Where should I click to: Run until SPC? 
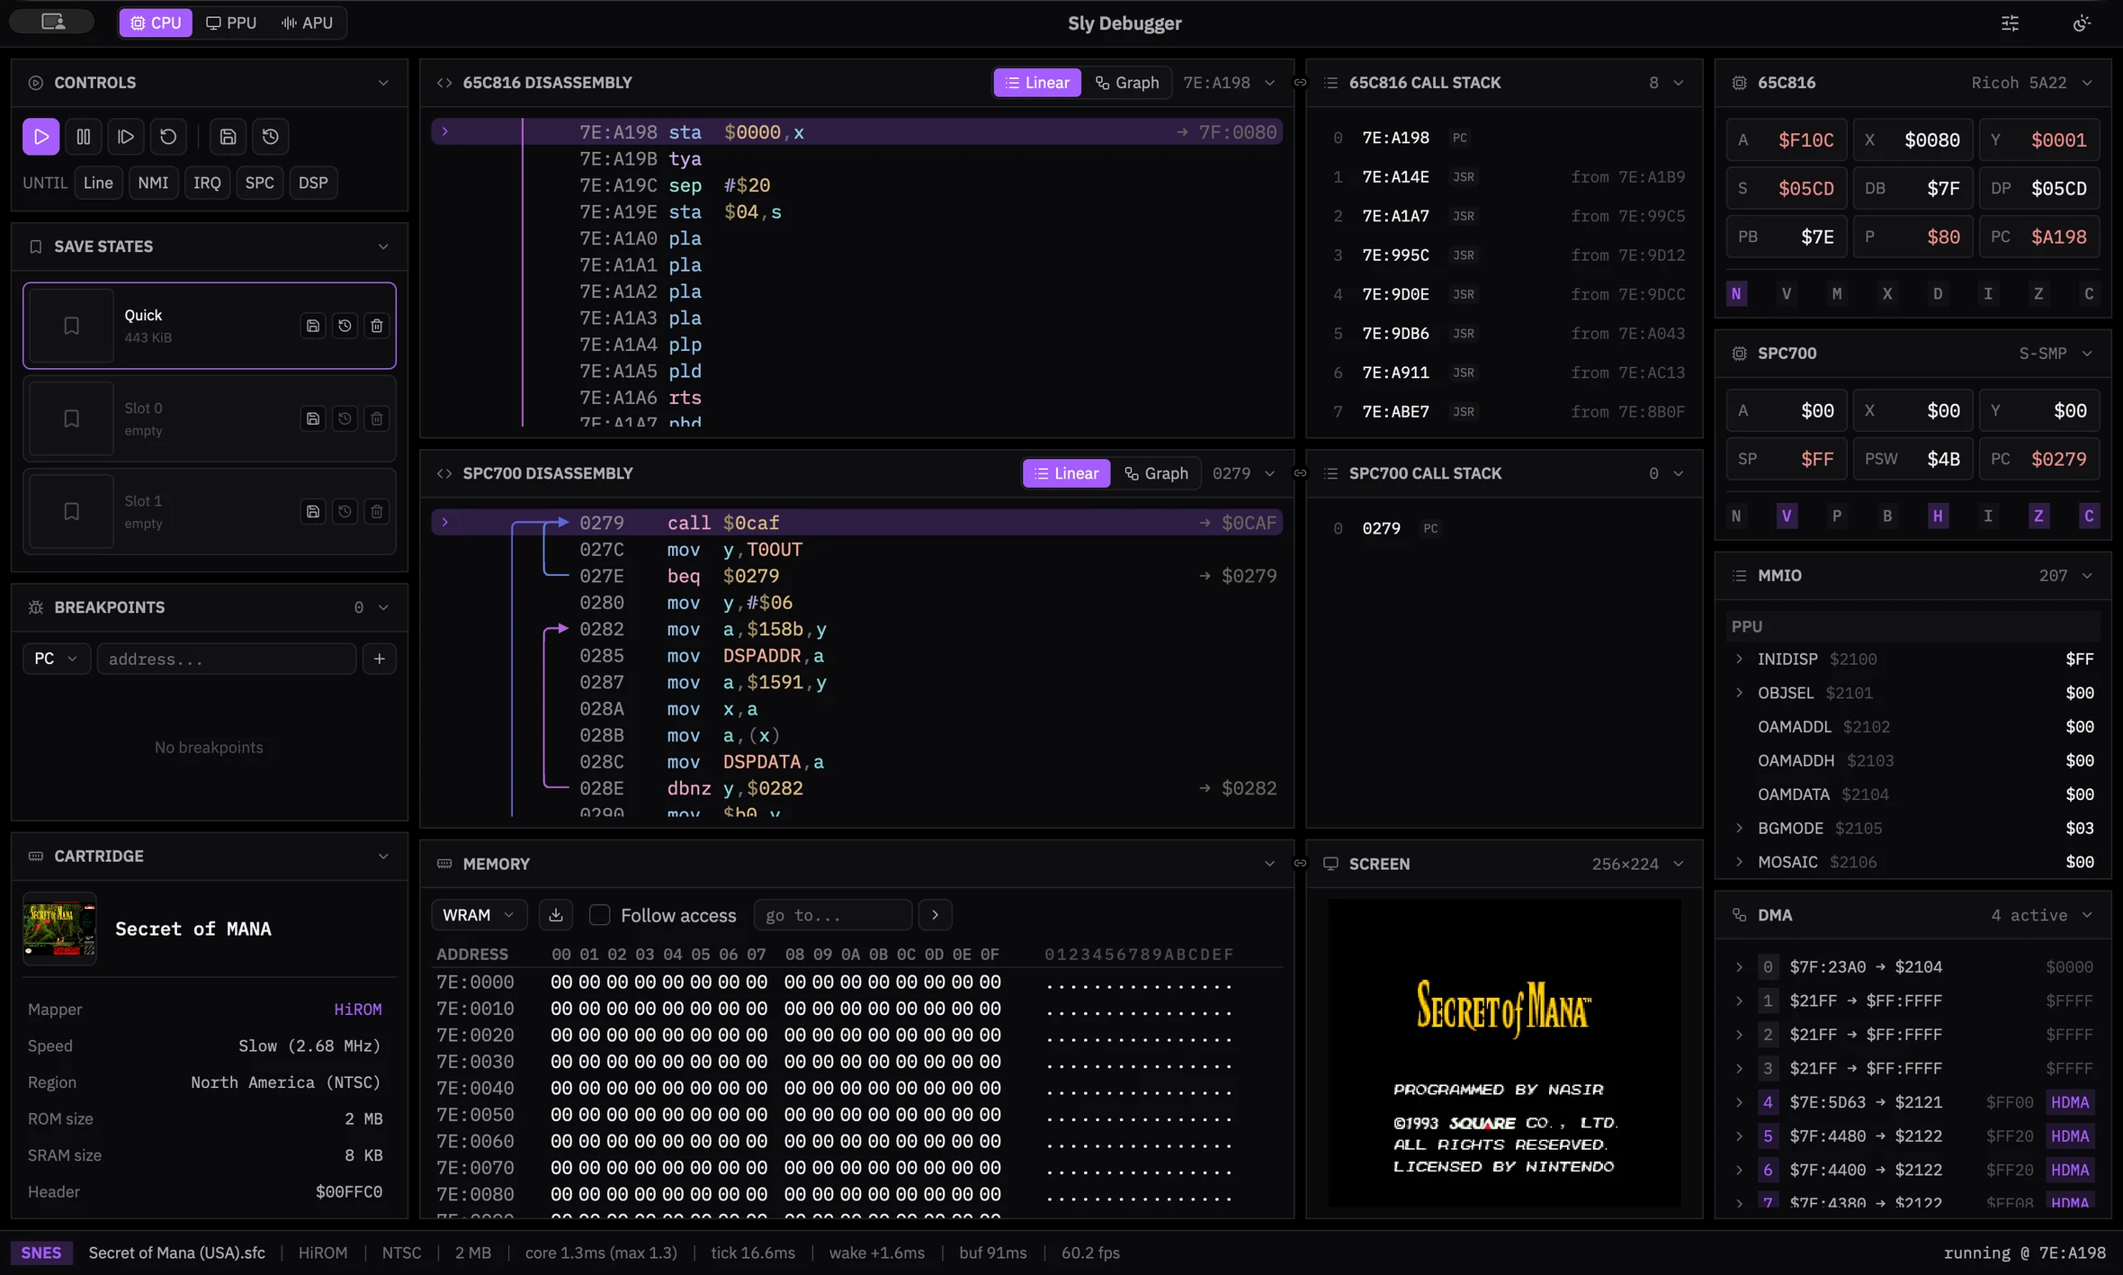[260, 183]
